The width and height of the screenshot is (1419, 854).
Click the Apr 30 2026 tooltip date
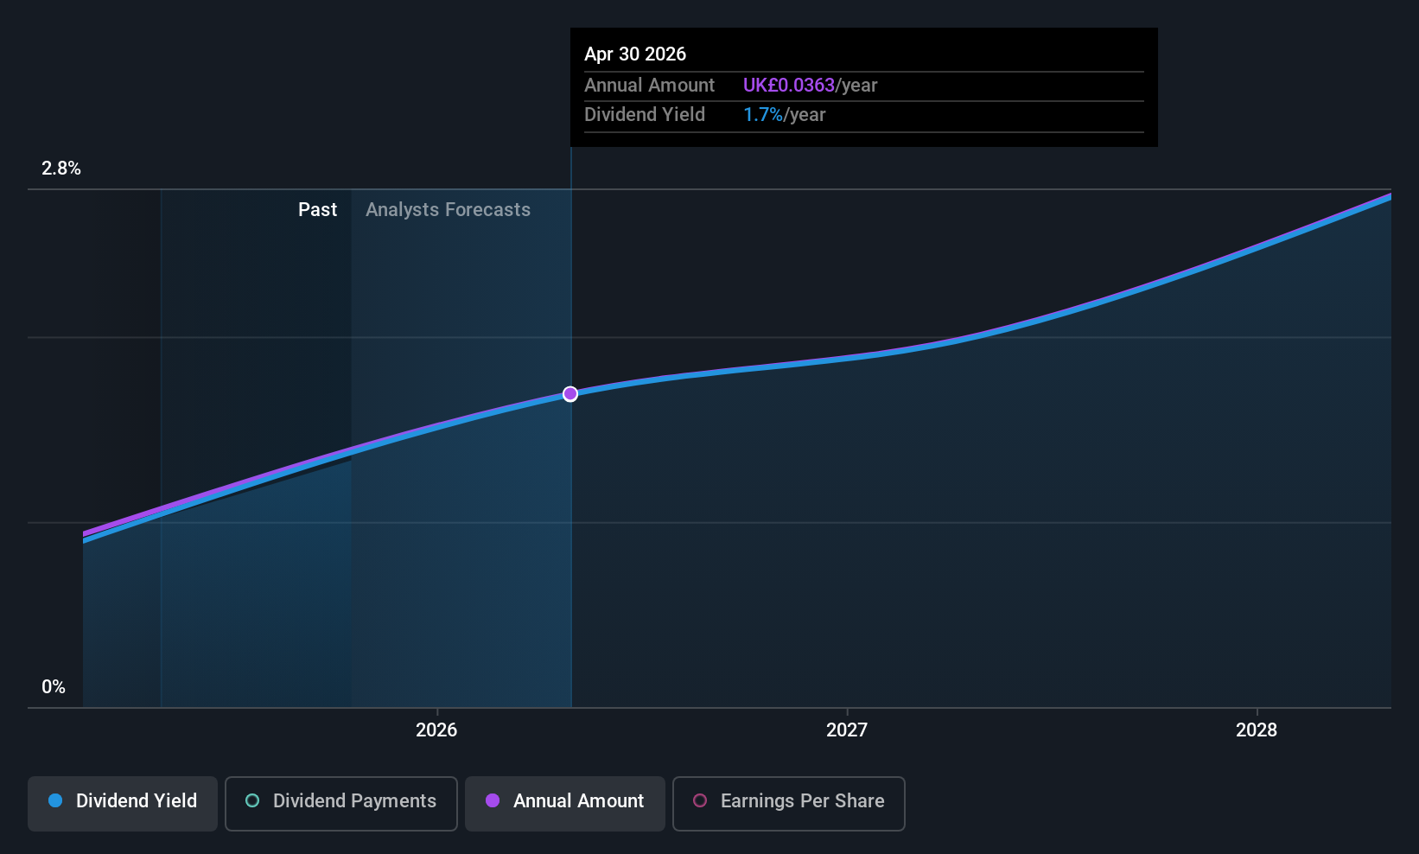(x=635, y=54)
